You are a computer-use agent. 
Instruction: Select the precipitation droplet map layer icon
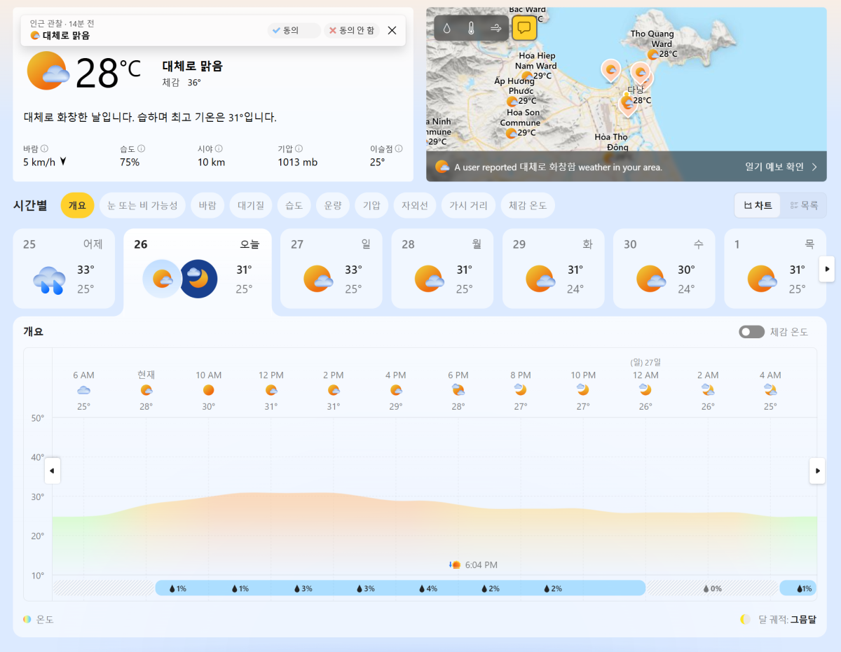pyautogui.click(x=447, y=29)
